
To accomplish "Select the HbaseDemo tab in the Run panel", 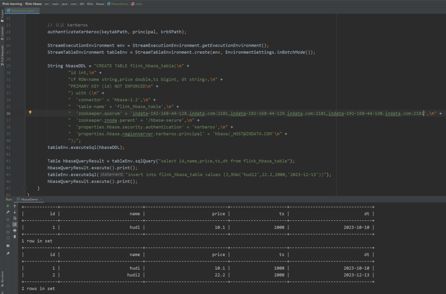I will pyautogui.click(x=29, y=199).
